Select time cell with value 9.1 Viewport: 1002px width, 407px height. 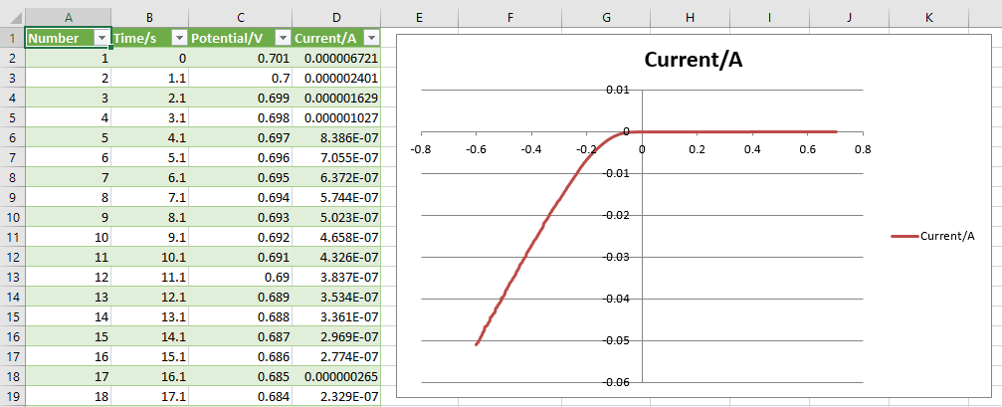tap(149, 237)
